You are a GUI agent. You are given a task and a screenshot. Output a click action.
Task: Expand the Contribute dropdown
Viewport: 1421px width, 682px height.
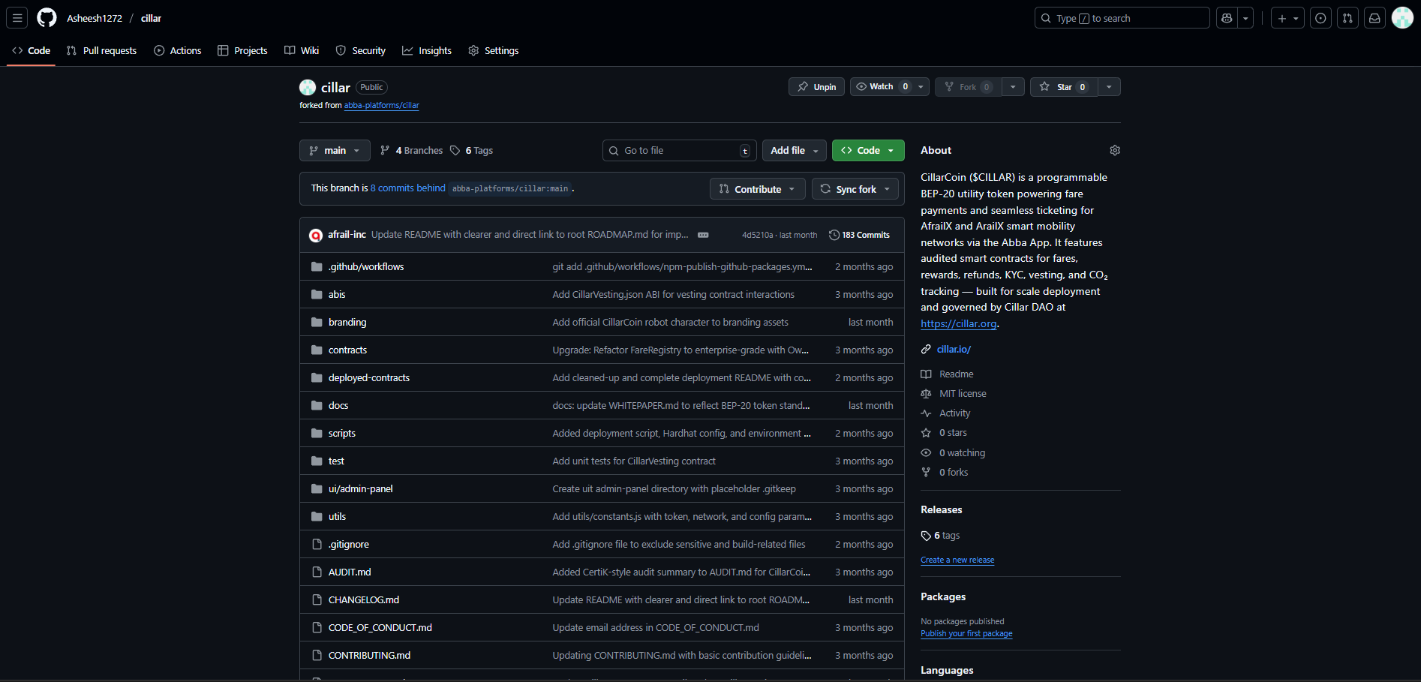757,189
